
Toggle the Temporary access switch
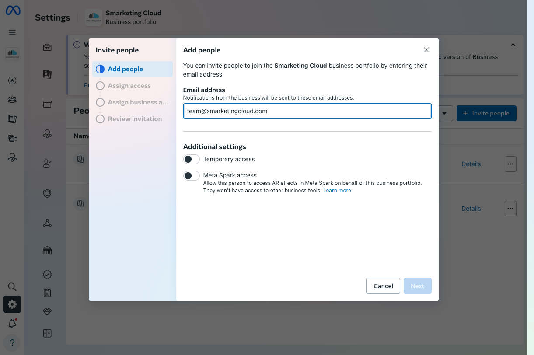pos(192,159)
